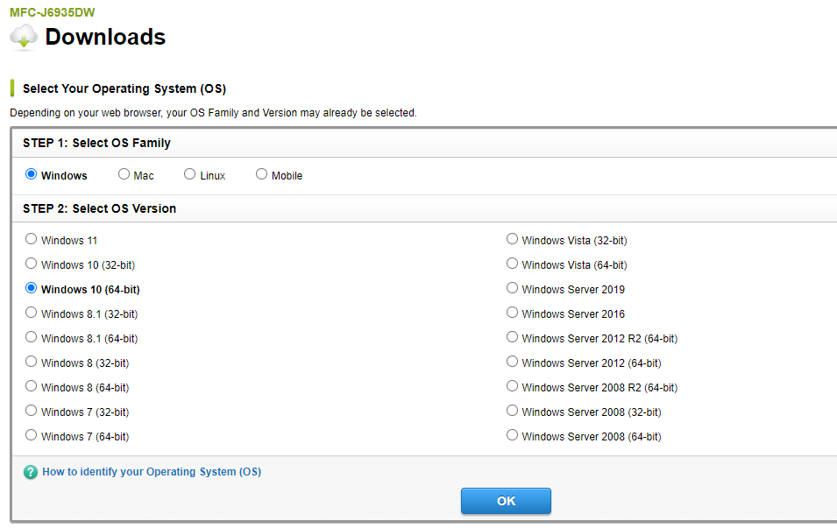
Task: Select Windows 11 version
Action: coord(31,239)
